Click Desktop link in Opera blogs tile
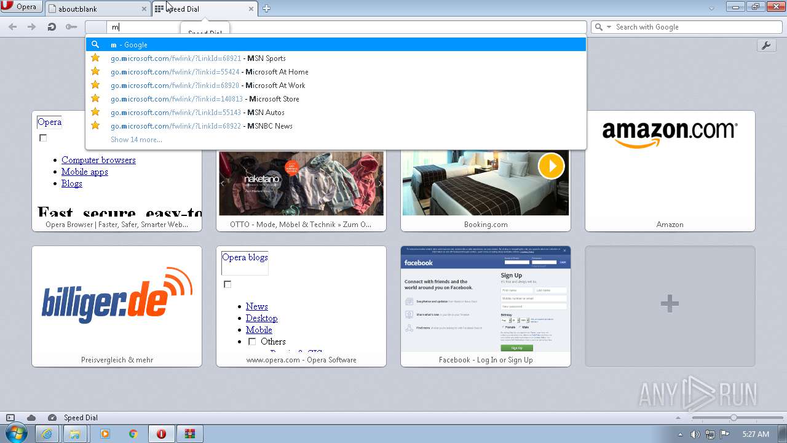 click(262, 318)
